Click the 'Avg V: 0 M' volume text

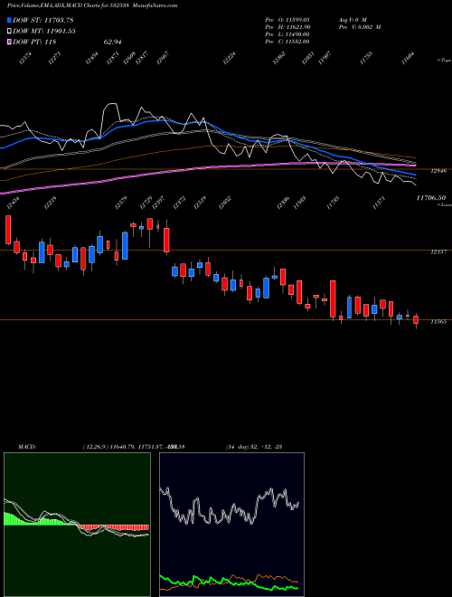click(x=353, y=19)
